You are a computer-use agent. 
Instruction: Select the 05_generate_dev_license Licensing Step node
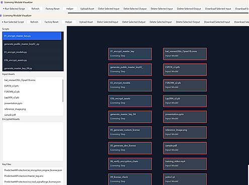[x=130, y=148]
